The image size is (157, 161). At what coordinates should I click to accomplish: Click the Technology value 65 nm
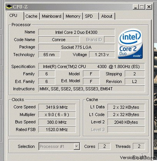point(49,54)
